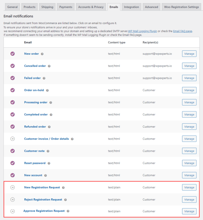Toggle enabled checkmark for Completed order email
Screen dimensions: 203x220
[12, 115]
